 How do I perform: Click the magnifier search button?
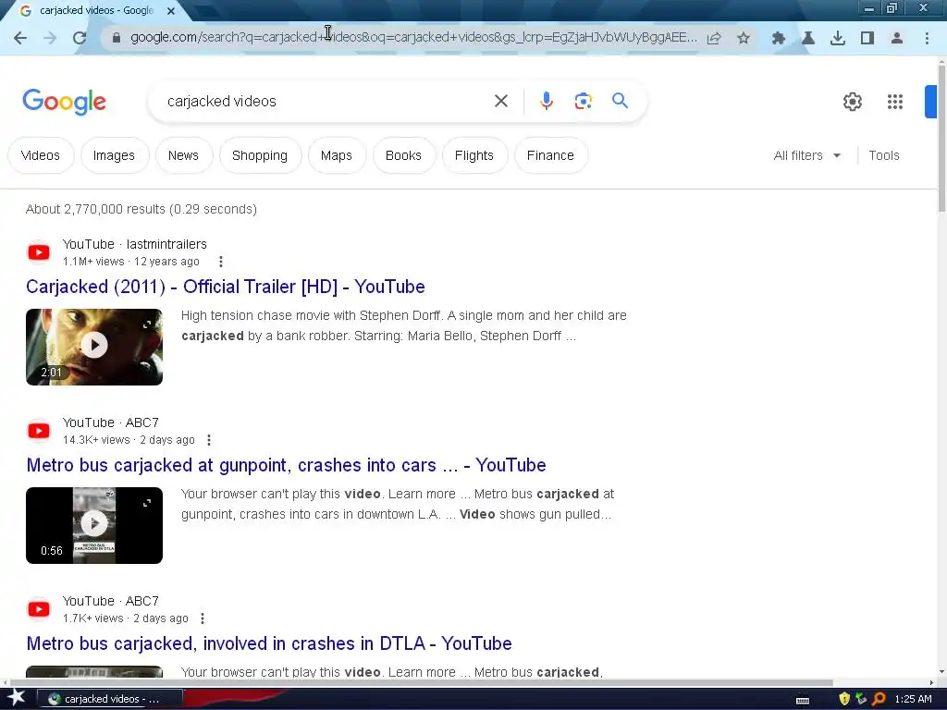pos(620,100)
